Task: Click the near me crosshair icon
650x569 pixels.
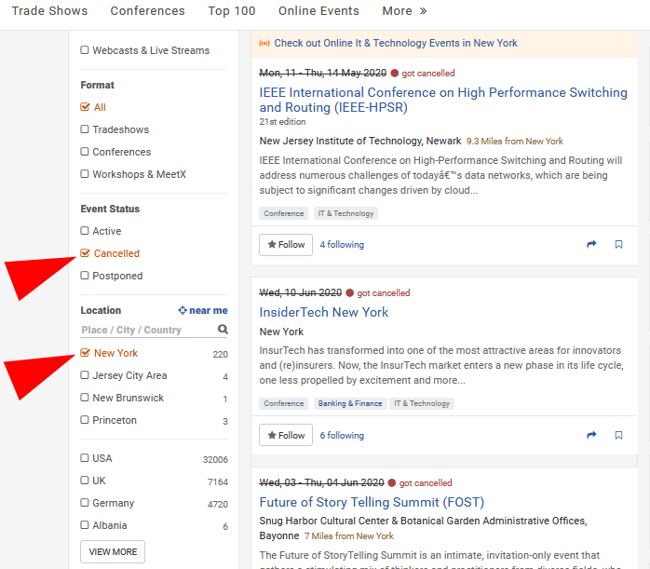Action: pos(183,310)
